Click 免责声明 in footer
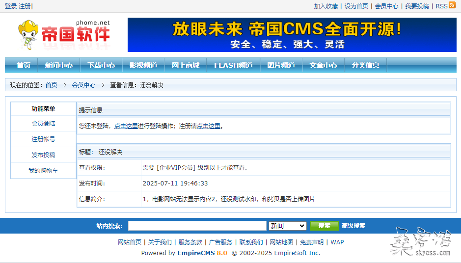Image resolution: width=461 pixels, height=263 pixels. 312,242
